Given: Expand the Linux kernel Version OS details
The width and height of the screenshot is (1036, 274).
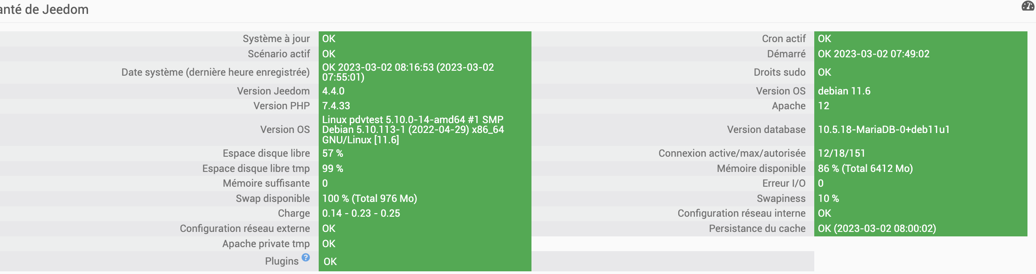Looking at the screenshot, I should point(413,129).
